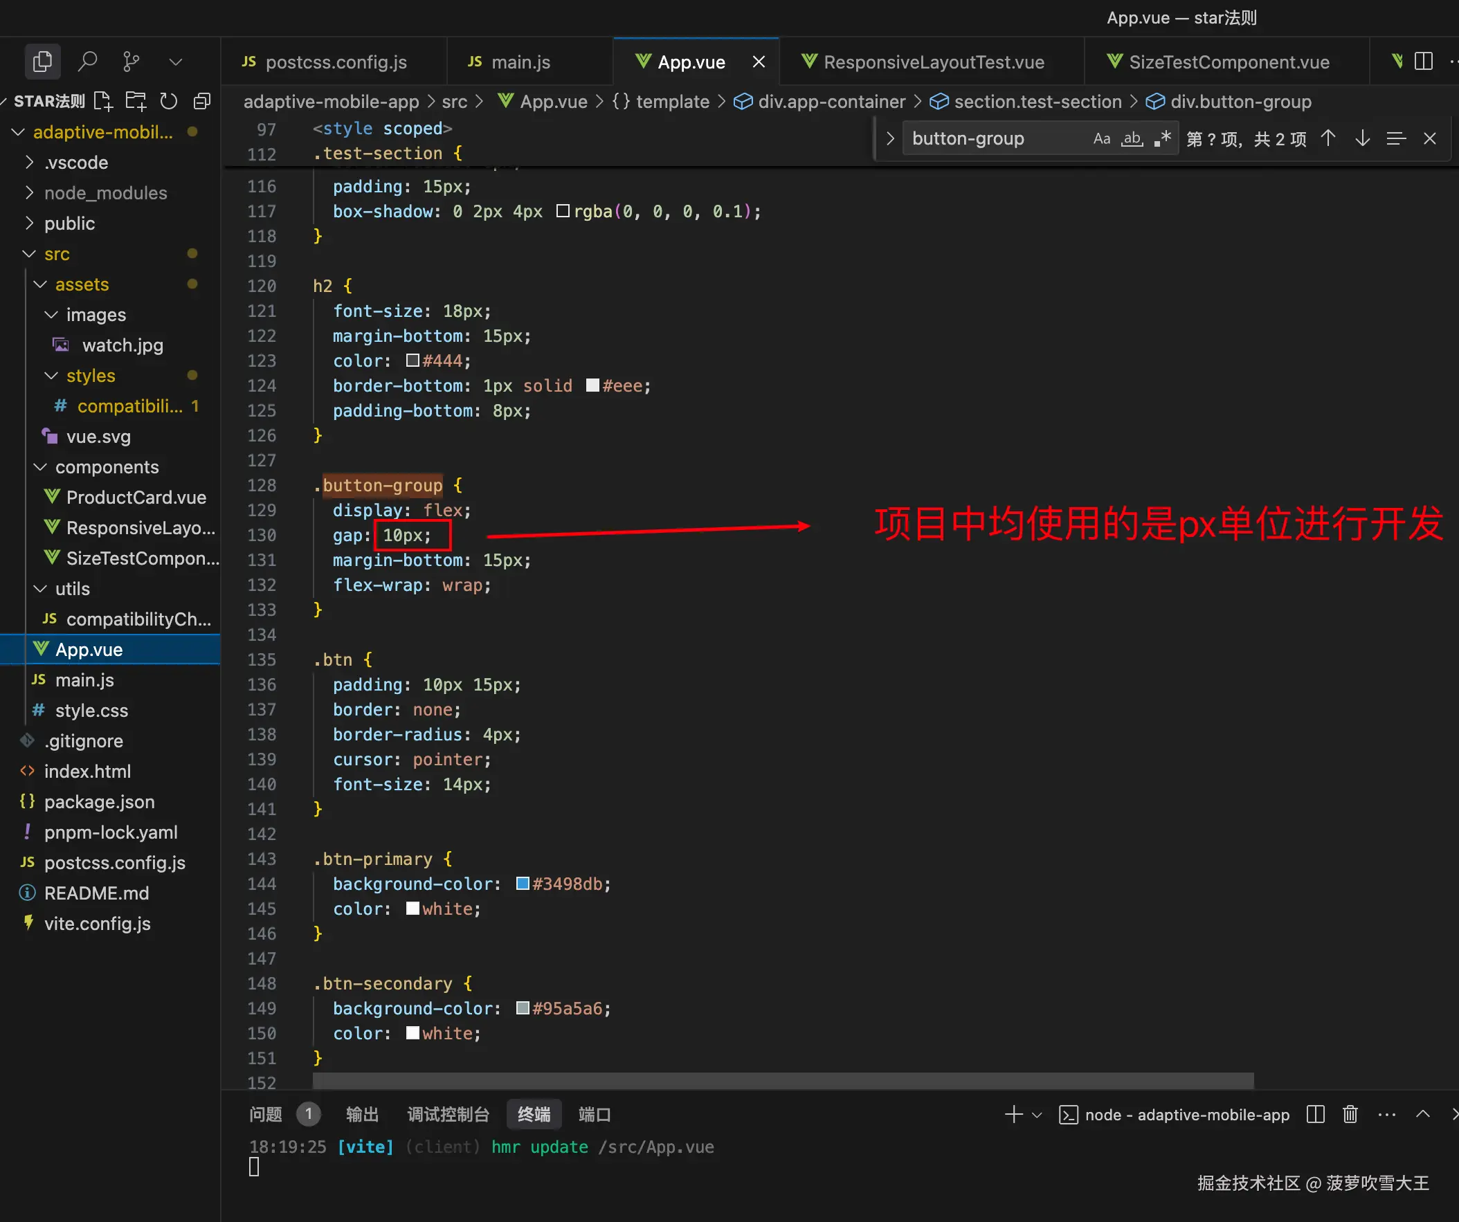Open the Search view icon
1459x1222 pixels.
(x=87, y=61)
